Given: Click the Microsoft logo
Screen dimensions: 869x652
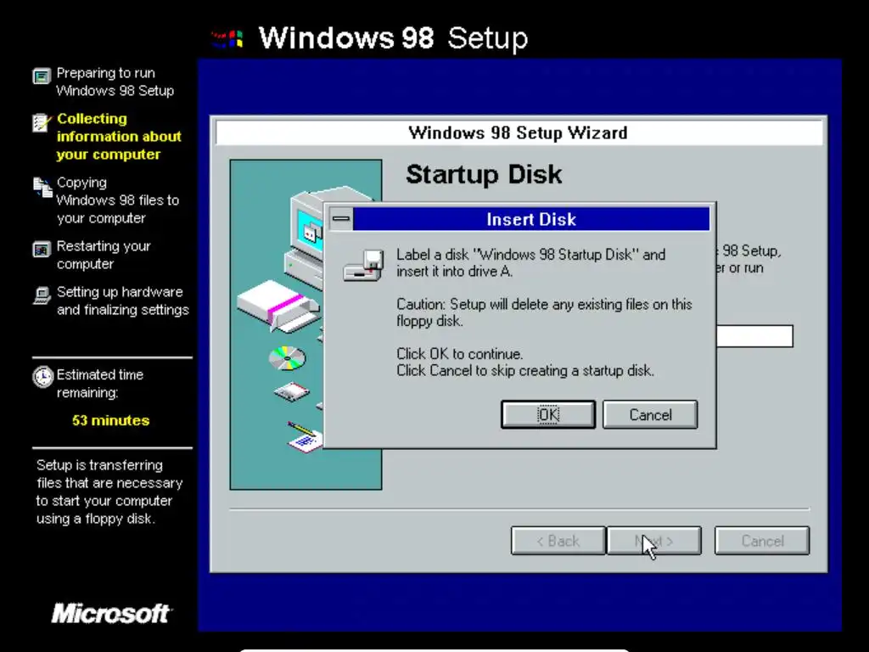Looking at the screenshot, I should [x=111, y=613].
